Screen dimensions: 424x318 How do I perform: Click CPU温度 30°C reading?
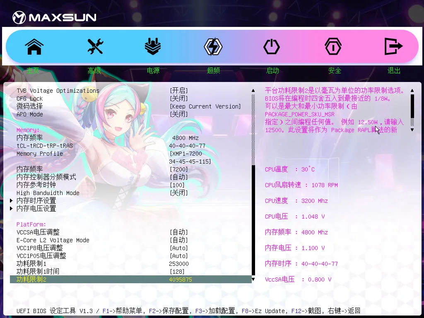click(x=289, y=169)
